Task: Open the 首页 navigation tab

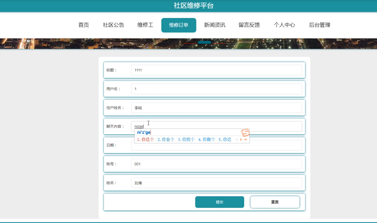Action: pyautogui.click(x=84, y=25)
